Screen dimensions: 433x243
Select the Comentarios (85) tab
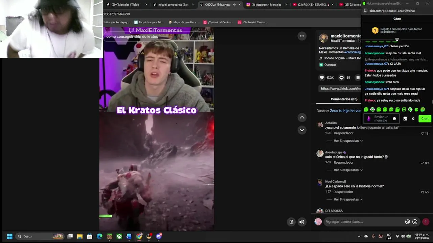(344, 99)
